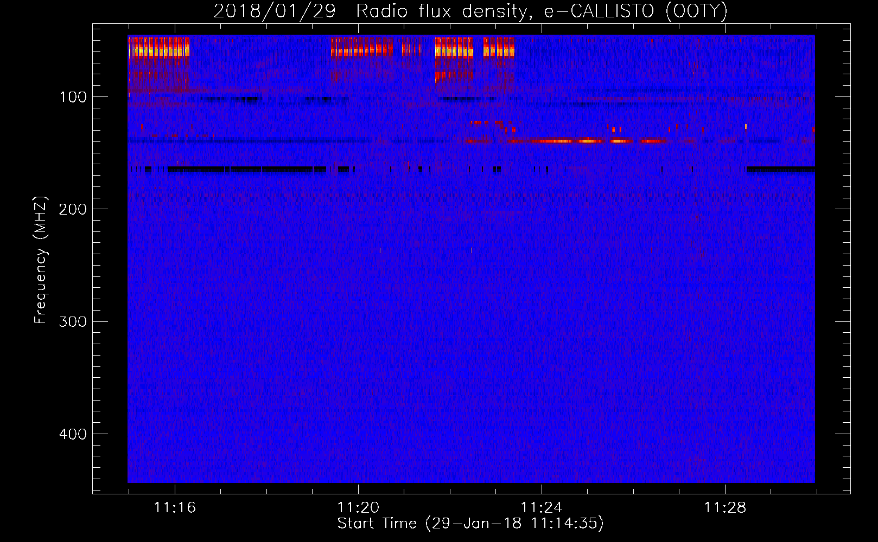Click the '11:28' time tick label

(725, 508)
